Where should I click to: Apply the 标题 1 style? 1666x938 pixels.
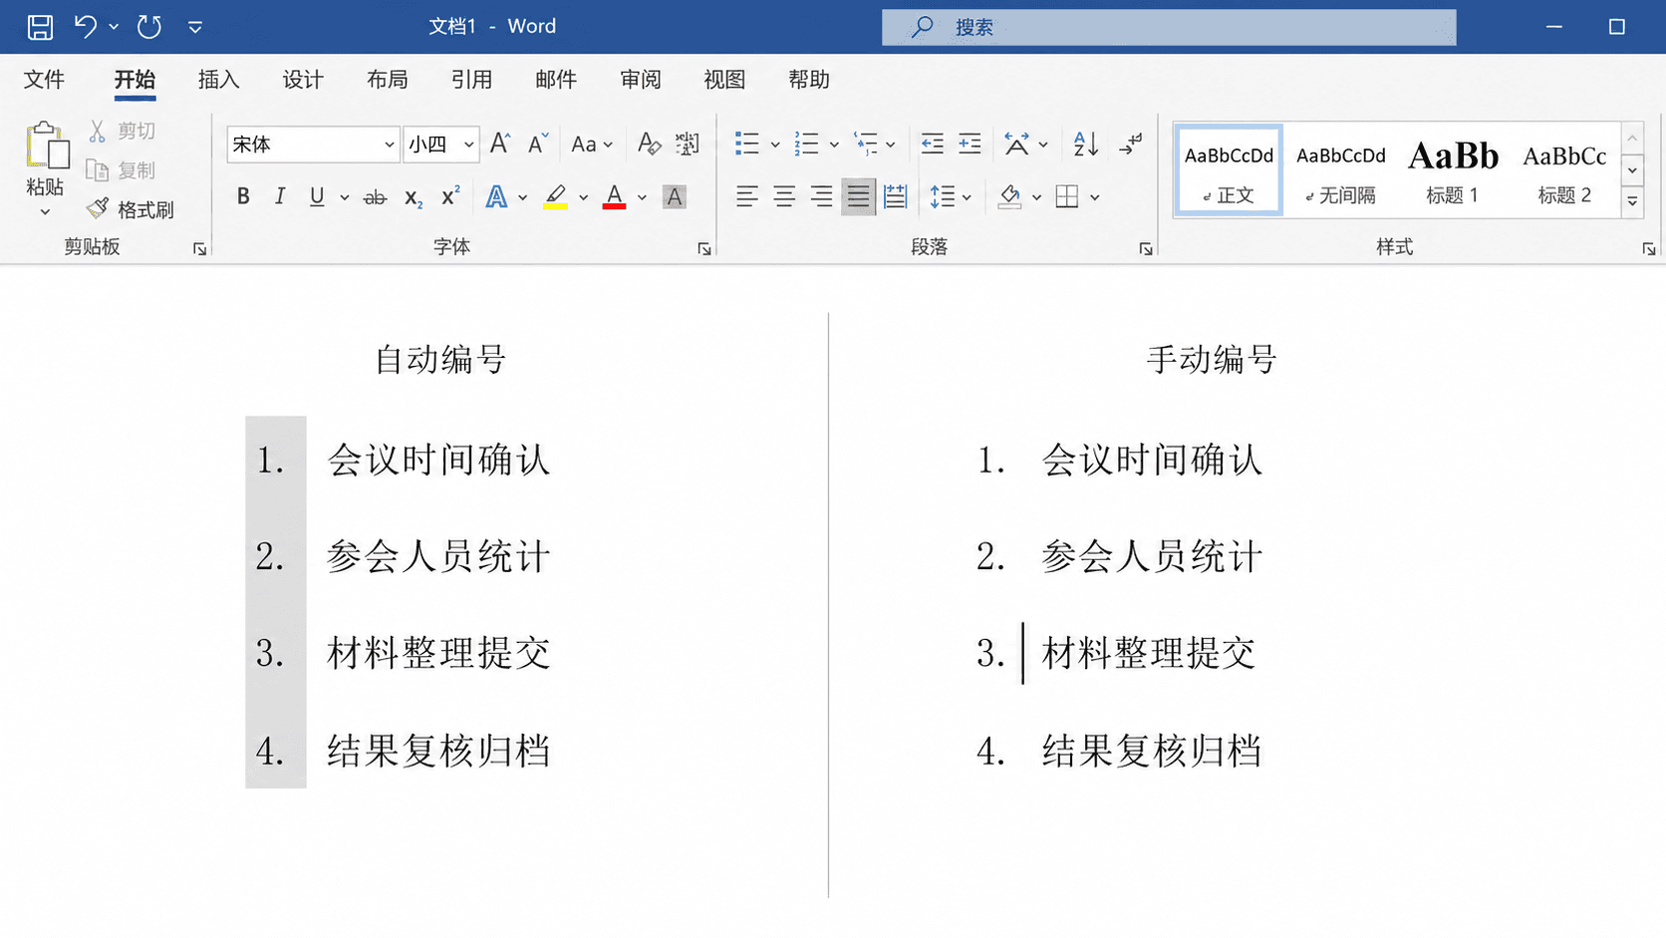(1453, 169)
